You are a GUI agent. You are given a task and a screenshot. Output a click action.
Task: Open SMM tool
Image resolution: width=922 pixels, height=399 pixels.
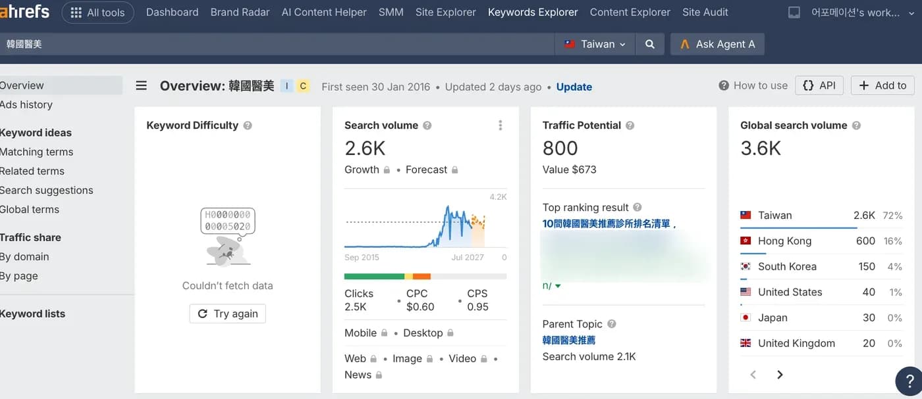coord(391,12)
